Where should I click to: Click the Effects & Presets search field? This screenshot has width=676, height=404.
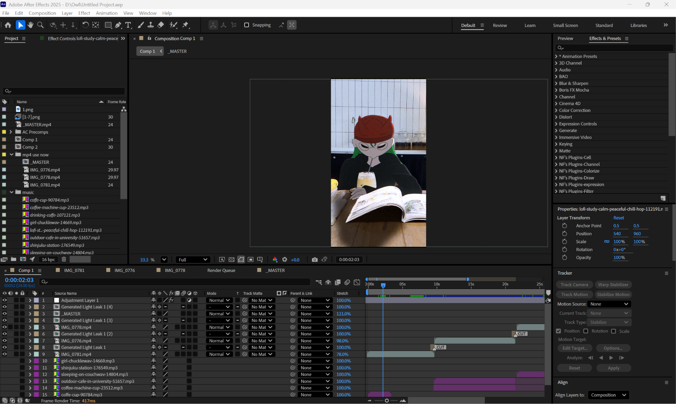pos(614,48)
